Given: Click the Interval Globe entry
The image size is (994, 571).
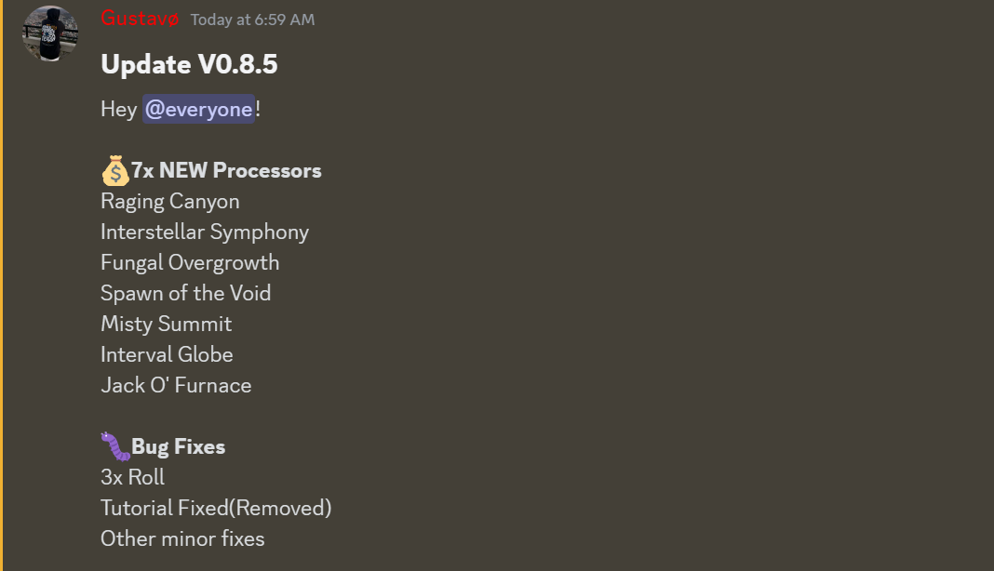Looking at the screenshot, I should tap(167, 354).
